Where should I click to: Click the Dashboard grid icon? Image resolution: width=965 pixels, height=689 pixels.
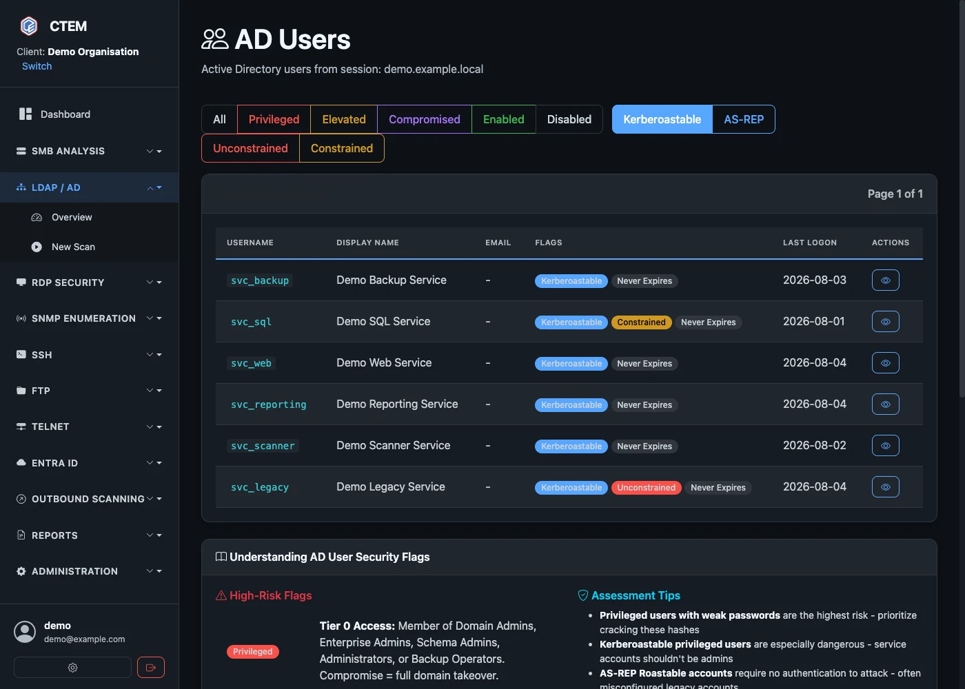26,114
